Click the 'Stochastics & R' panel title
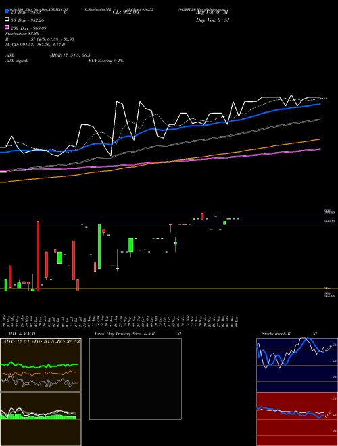Viewport: 338px width, 446px height. 276,334
